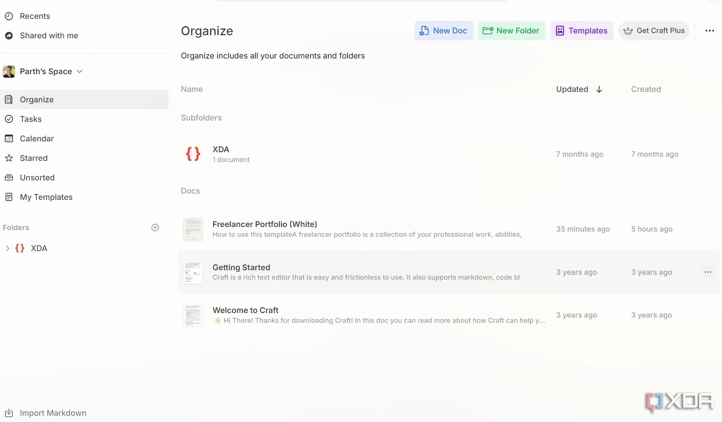Click the Docs section heading
Viewport: 722px width, 422px height.
coord(190,191)
